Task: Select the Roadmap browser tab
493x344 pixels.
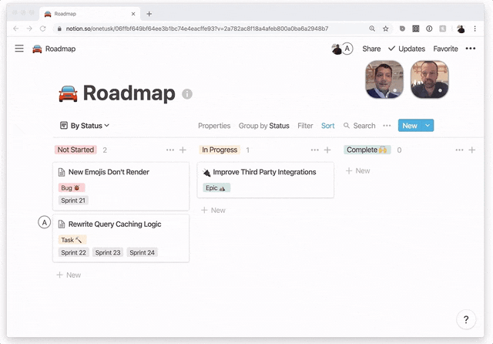Action: pos(89,14)
